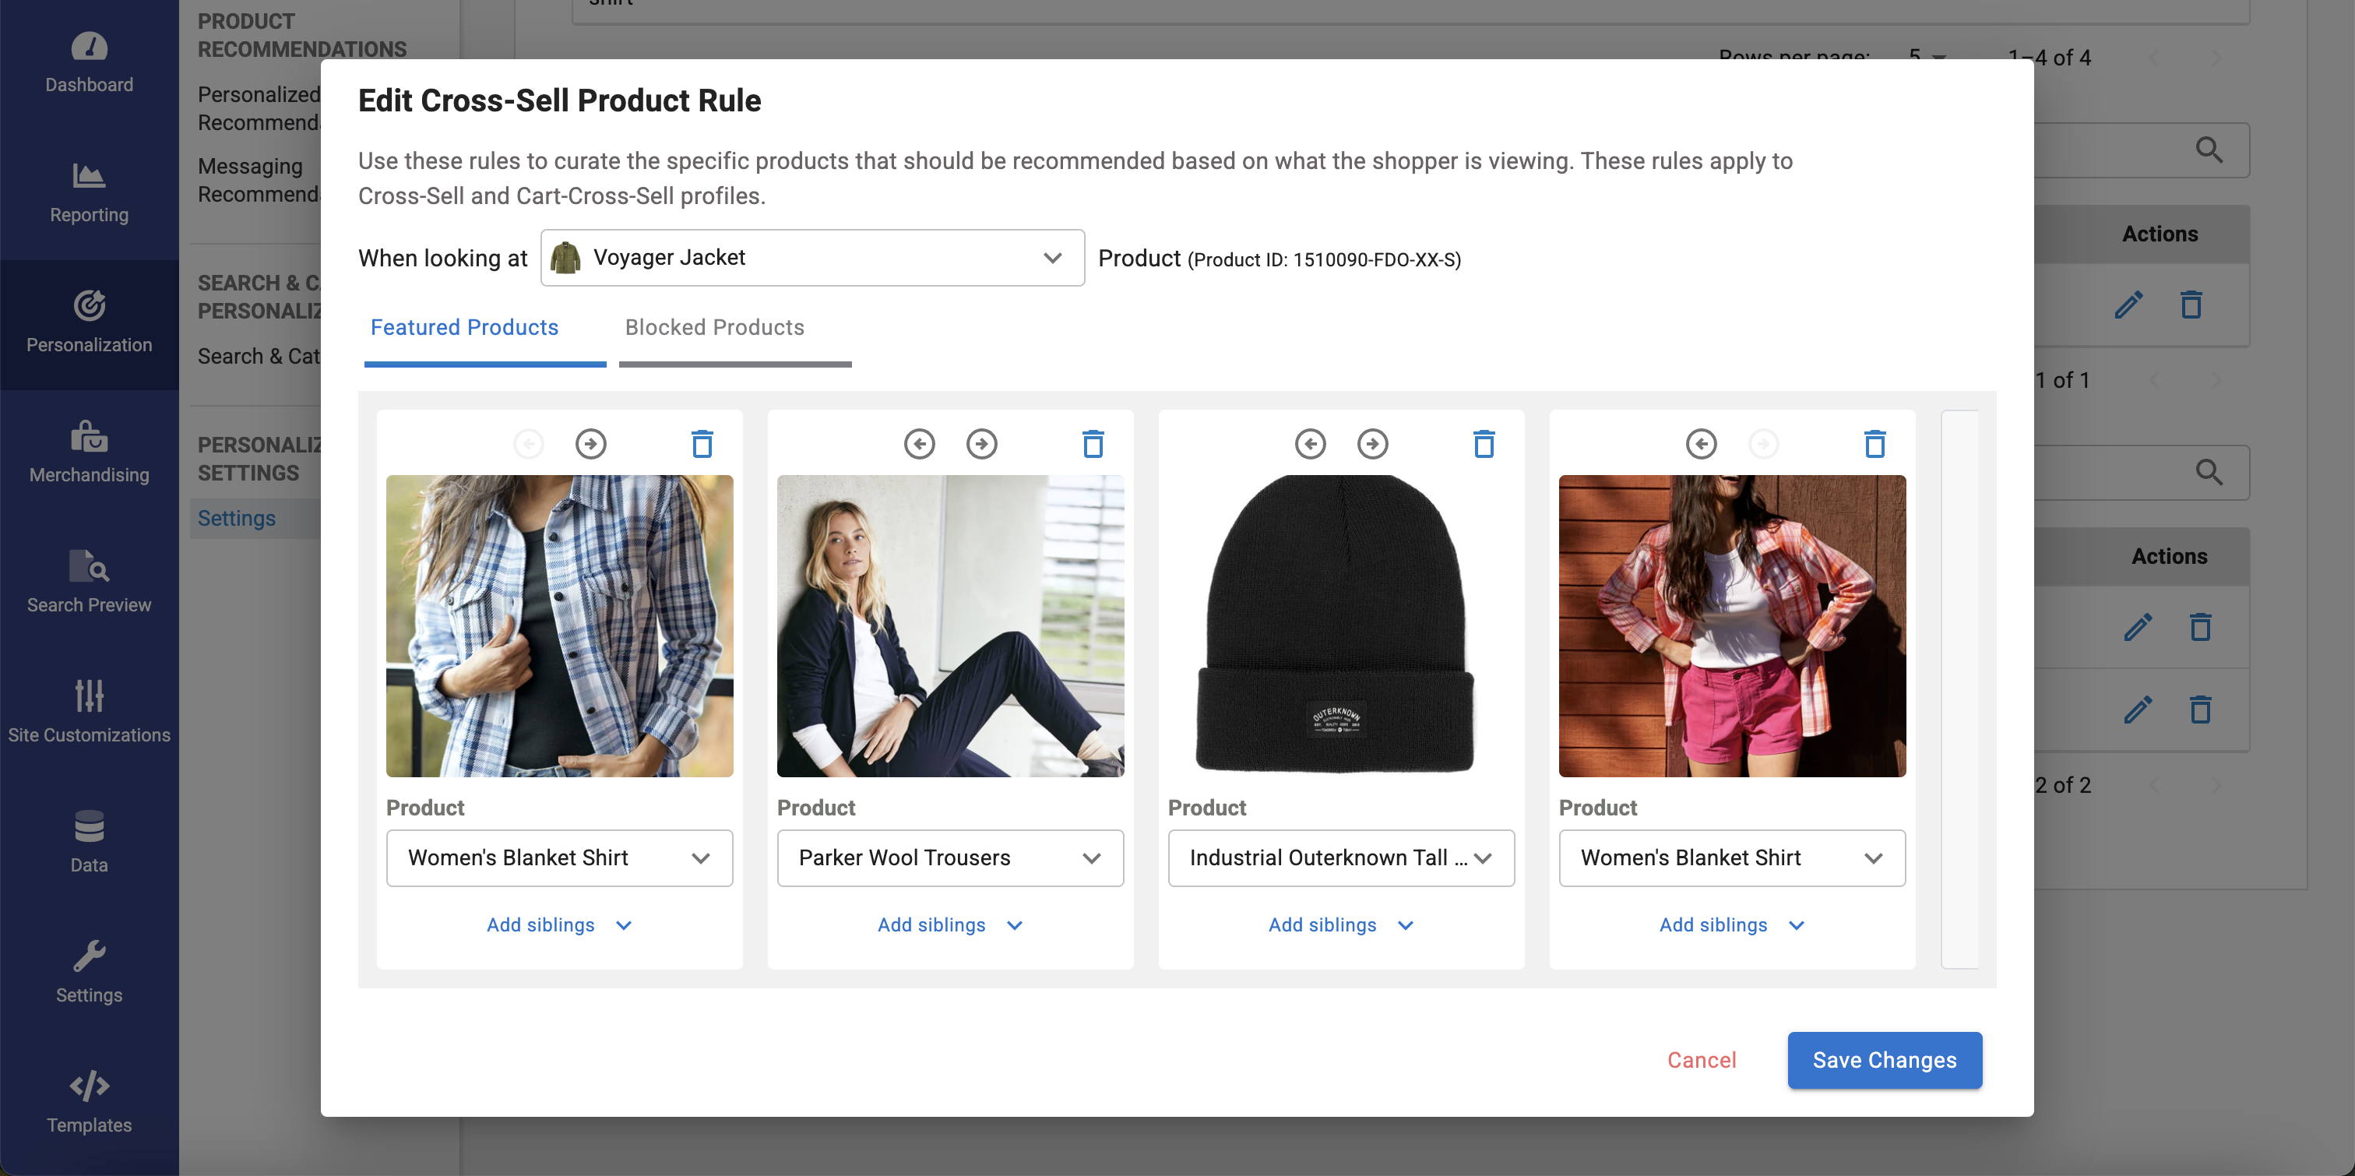Expand Add siblings under Parker Wool Trousers
This screenshot has width=2355, height=1176.
coord(950,925)
